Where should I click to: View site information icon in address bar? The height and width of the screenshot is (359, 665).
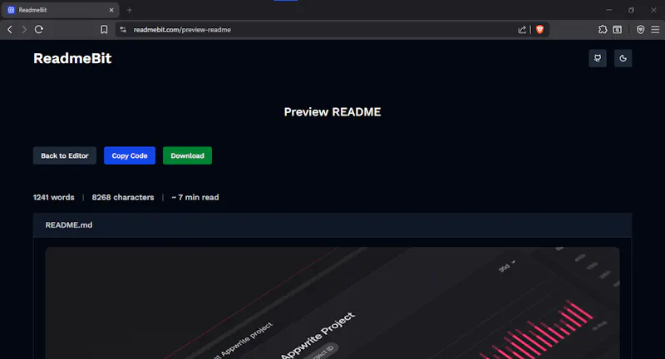coord(123,30)
